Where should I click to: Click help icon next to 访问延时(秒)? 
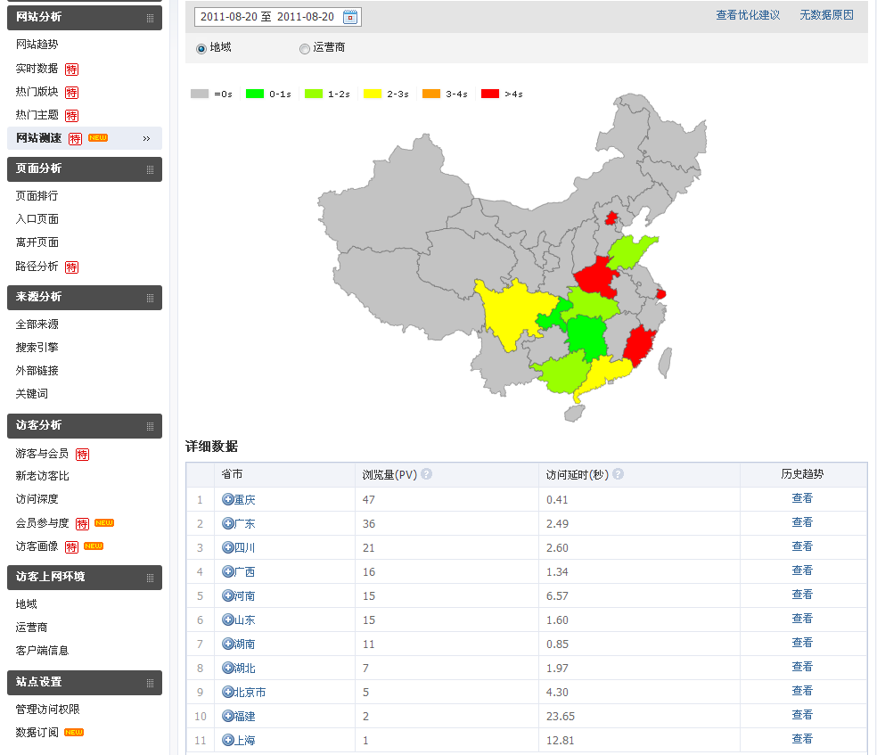[618, 474]
